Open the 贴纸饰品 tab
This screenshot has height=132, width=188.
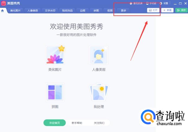(67, 11)
